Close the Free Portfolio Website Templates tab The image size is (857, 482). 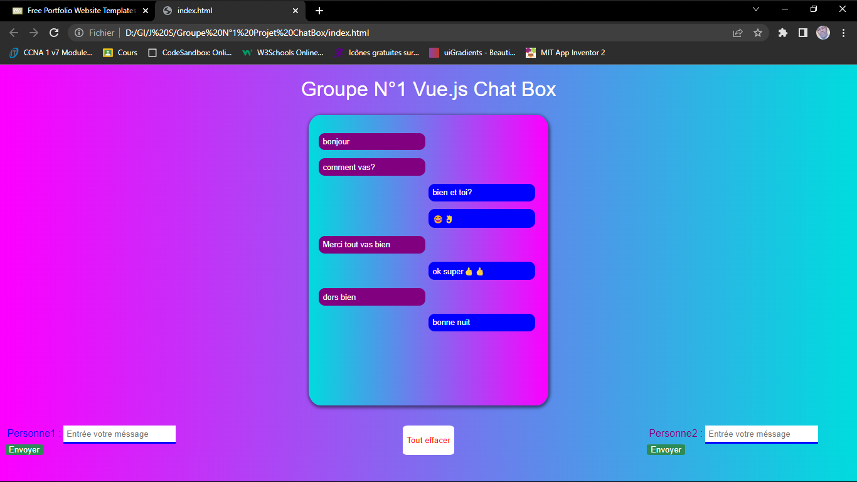(146, 11)
